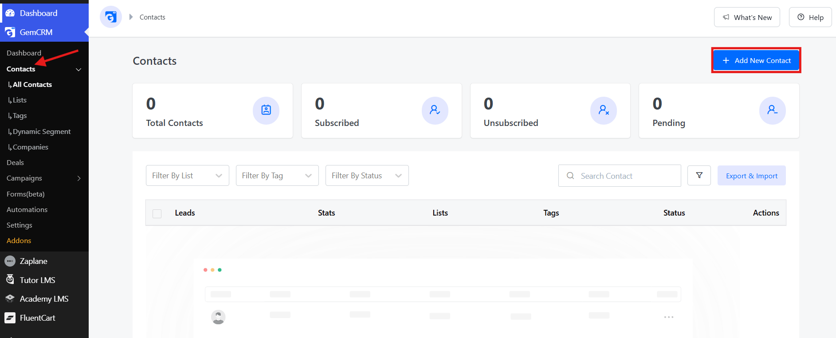This screenshot has height=338, width=836.
Task: Open Dynamic Segment in the sidebar
Action: pyautogui.click(x=42, y=132)
